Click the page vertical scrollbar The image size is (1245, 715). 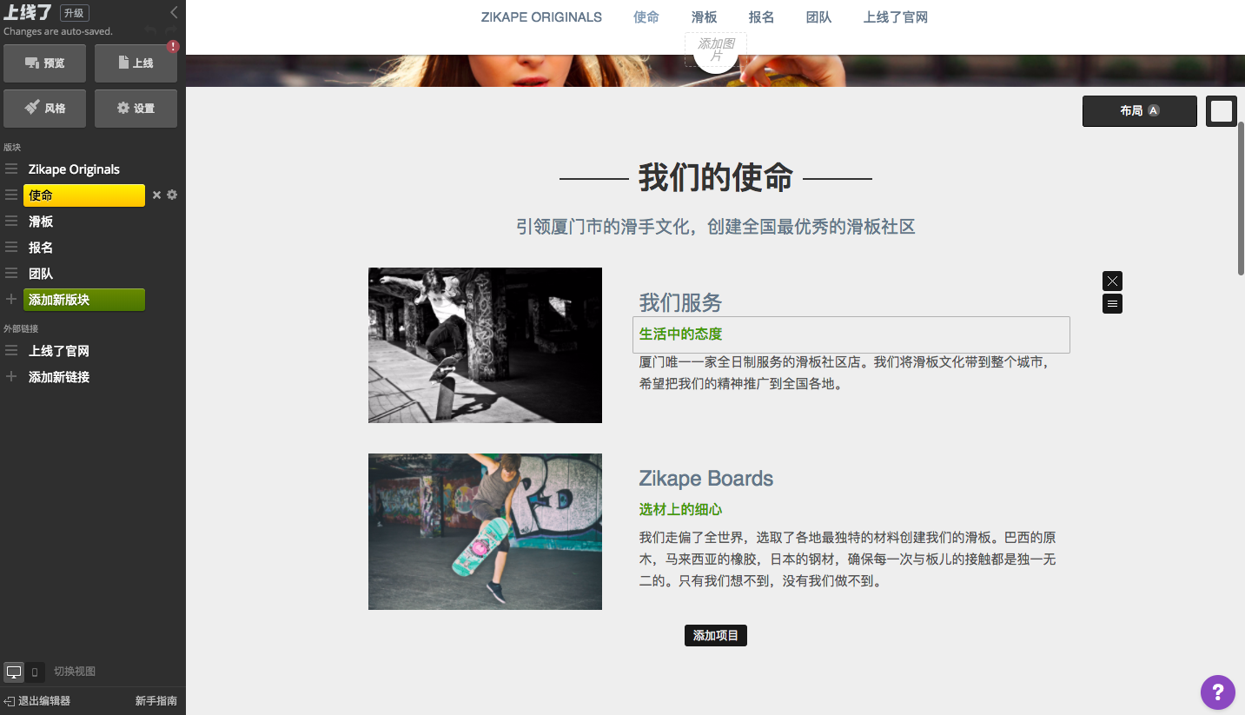(1241, 199)
